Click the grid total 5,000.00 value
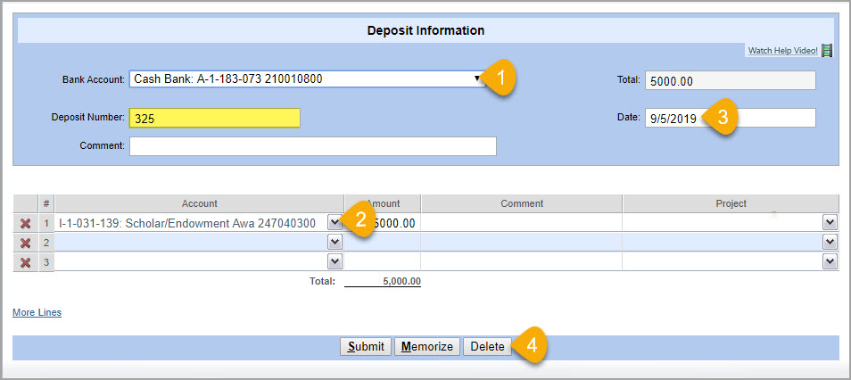Image resolution: width=851 pixels, height=380 pixels. click(401, 281)
